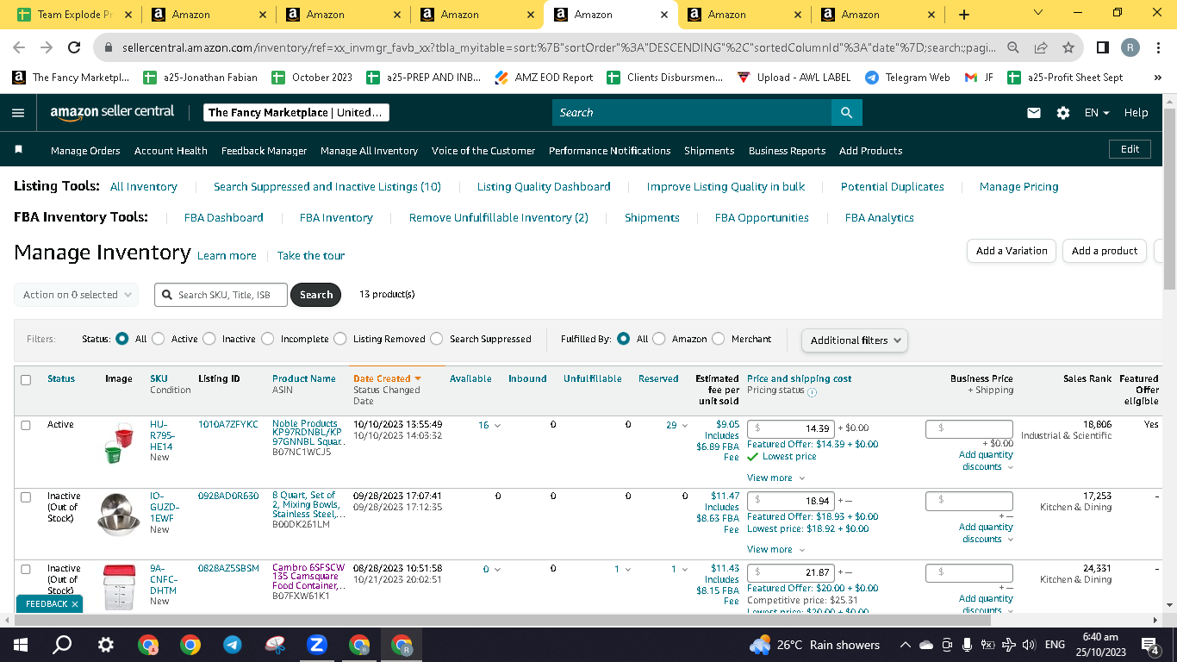Click the Search SKU, Title, ISBN field
The height and width of the screenshot is (662, 1177).
[222, 295]
